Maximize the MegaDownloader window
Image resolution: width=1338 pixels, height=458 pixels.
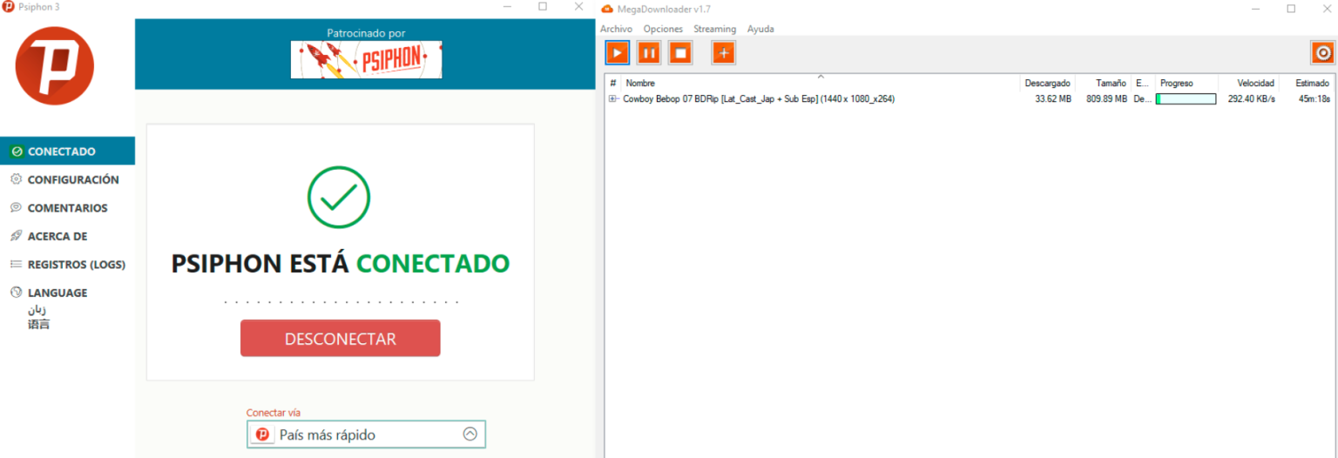click(1291, 8)
